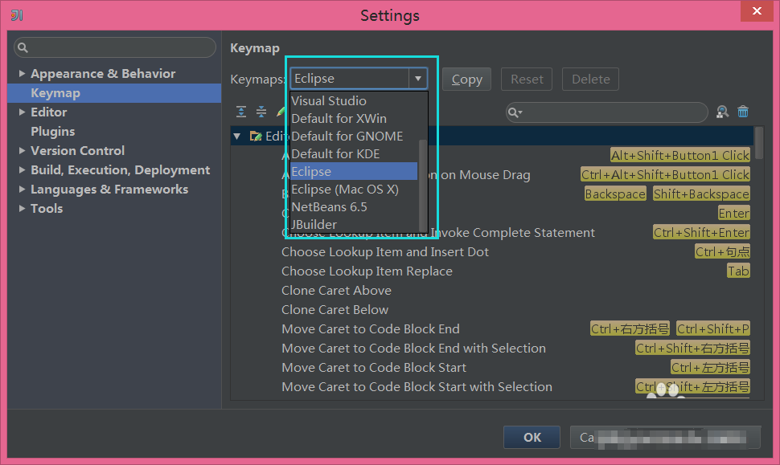The width and height of the screenshot is (780, 465).
Task: Select 'Clone Caret Below' action
Action: (335, 310)
